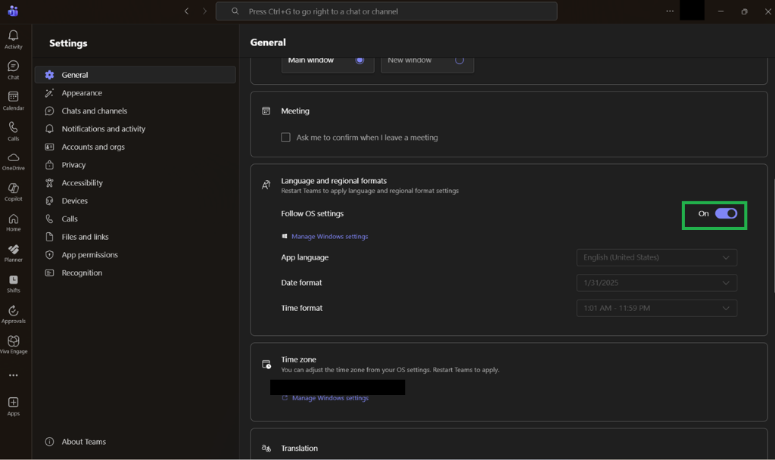The image size is (775, 460).
Task: Open About Teams
Action: coord(76,442)
